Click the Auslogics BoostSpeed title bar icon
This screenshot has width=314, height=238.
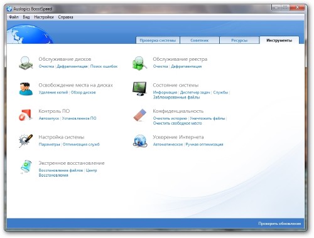9,9
